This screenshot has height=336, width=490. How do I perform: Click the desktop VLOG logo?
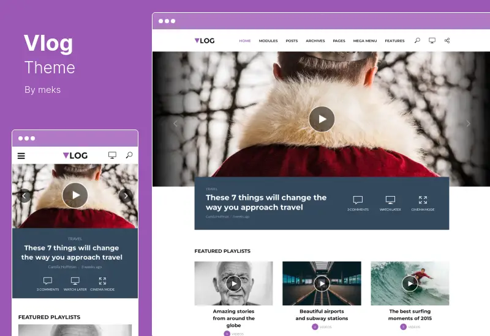(x=205, y=40)
